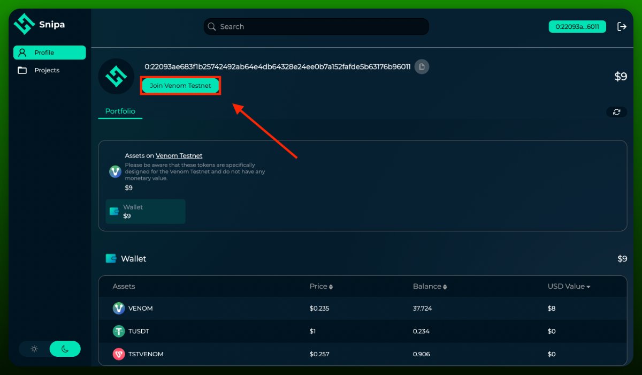Switch to light theme sun toggle
Viewport: 642px width, 375px height.
34,349
